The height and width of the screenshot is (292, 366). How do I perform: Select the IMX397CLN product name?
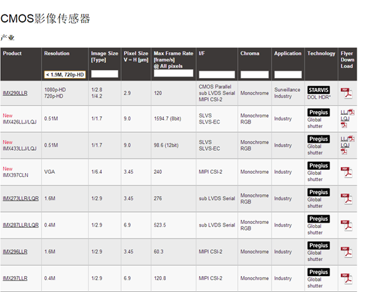(x=15, y=175)
